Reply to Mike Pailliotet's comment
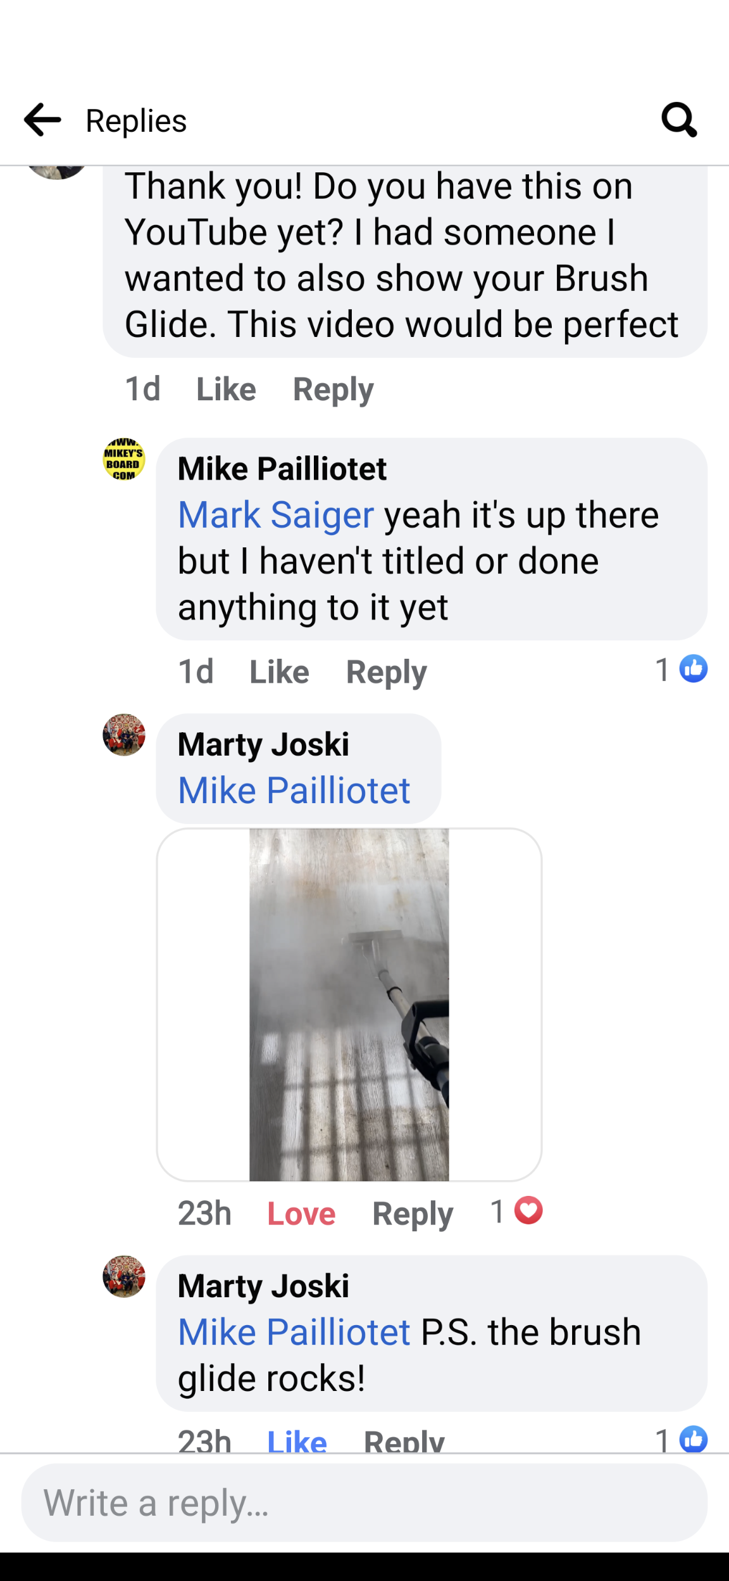 pyautogui.click(x=386, y=671)
